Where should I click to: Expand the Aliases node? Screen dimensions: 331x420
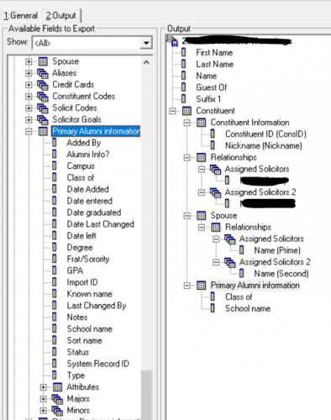(29, 73)
